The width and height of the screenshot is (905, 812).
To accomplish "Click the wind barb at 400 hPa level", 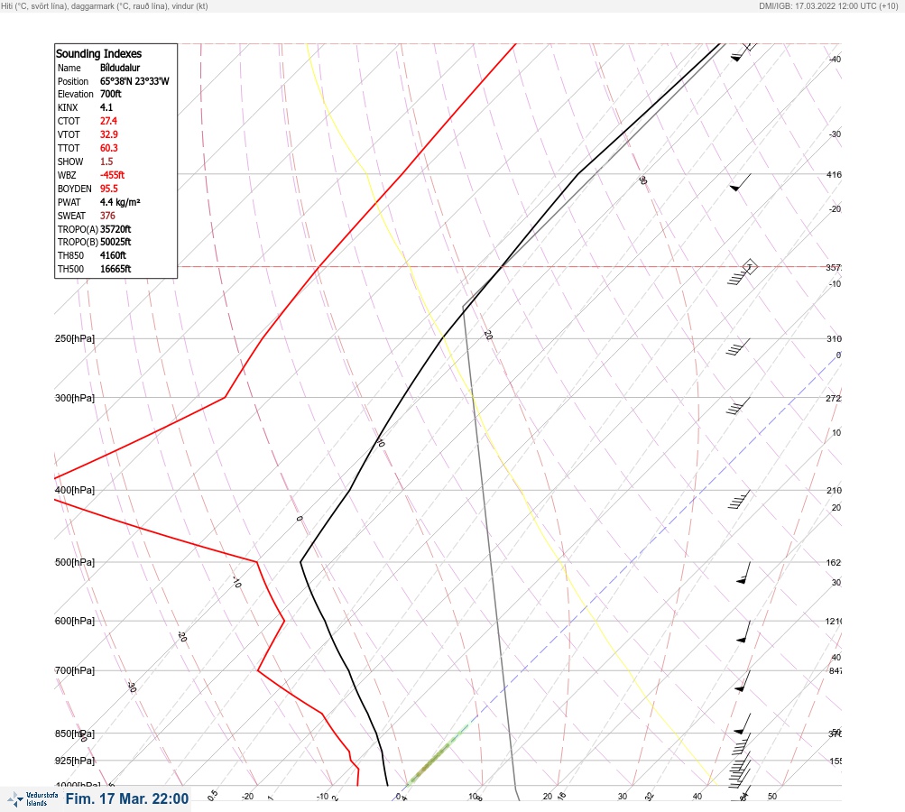I will pos(739,499).
